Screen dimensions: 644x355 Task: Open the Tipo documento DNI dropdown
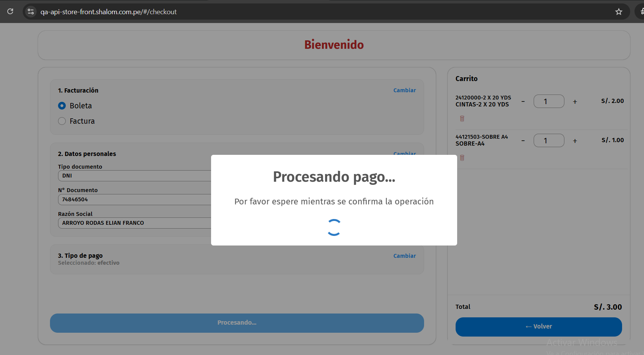click(135, 176)
